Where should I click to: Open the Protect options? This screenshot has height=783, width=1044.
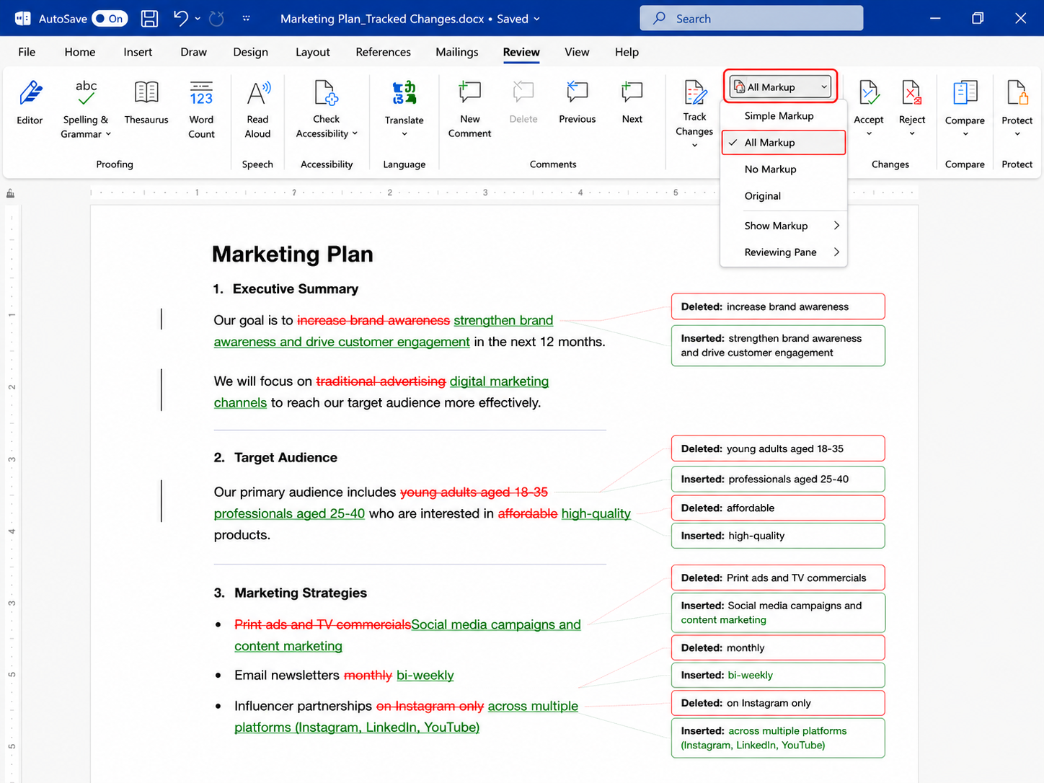click(1017, 102)
